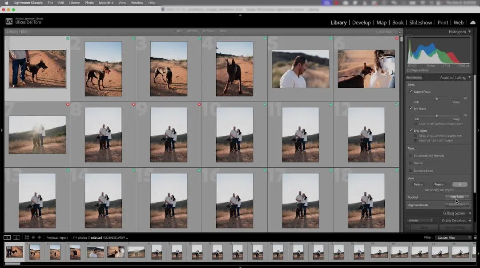
Task: Switch to Grid view icon in filmstrip bar
Action: point(27,237)
